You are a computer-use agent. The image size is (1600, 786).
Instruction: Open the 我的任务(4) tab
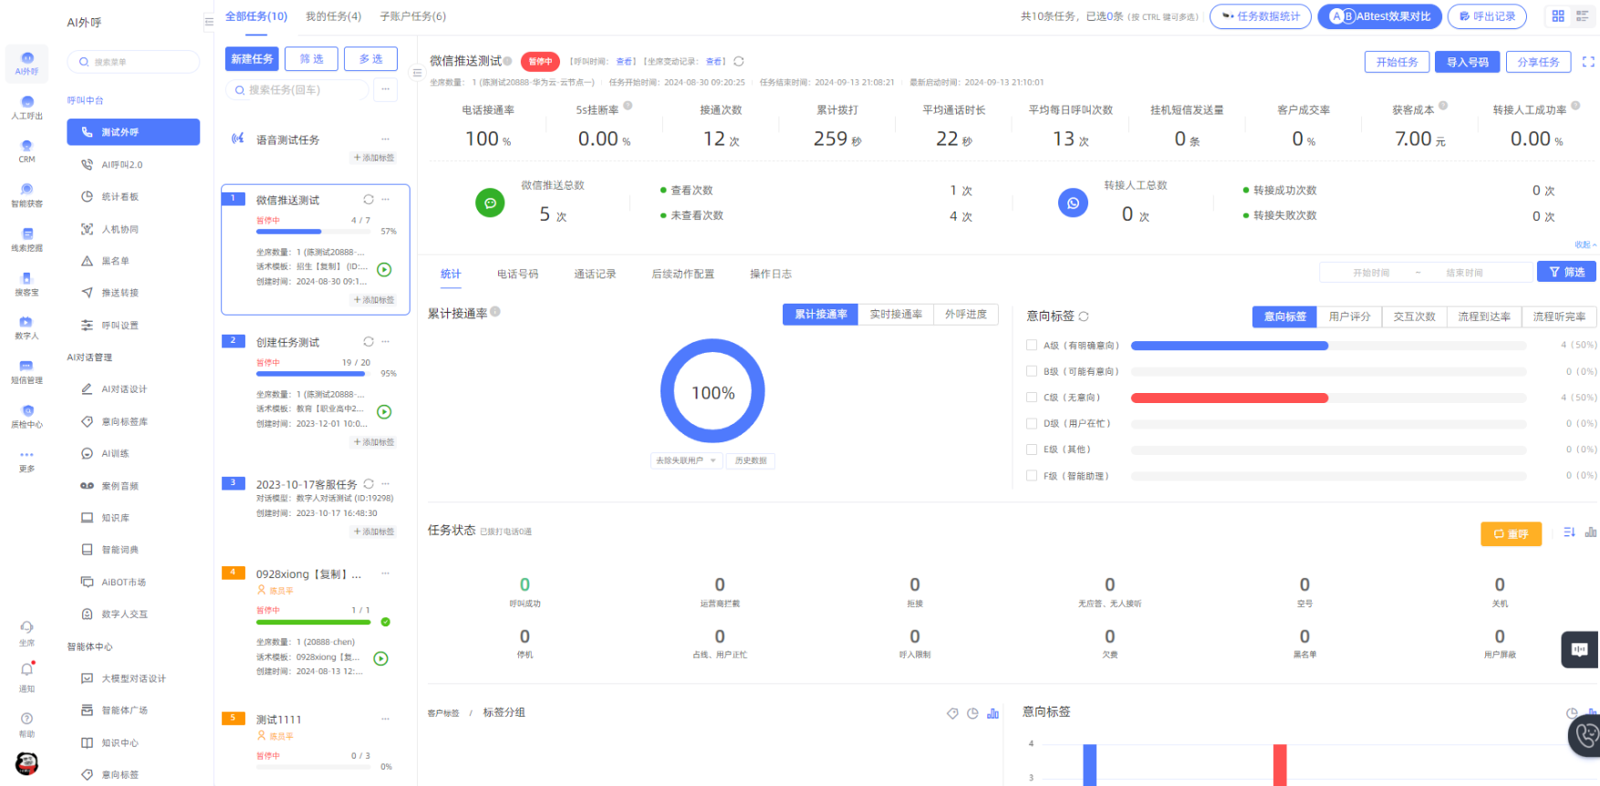(333, 16)
